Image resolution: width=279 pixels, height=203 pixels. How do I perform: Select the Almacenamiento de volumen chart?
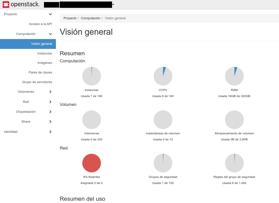click(234, 119)
